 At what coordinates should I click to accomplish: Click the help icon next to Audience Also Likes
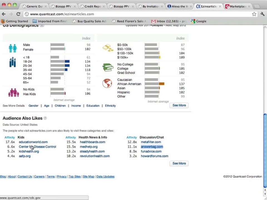tap(45, 118)
